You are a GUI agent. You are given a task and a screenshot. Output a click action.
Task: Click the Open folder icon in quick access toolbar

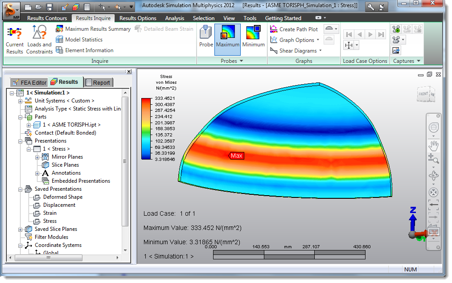pos(39,7)
